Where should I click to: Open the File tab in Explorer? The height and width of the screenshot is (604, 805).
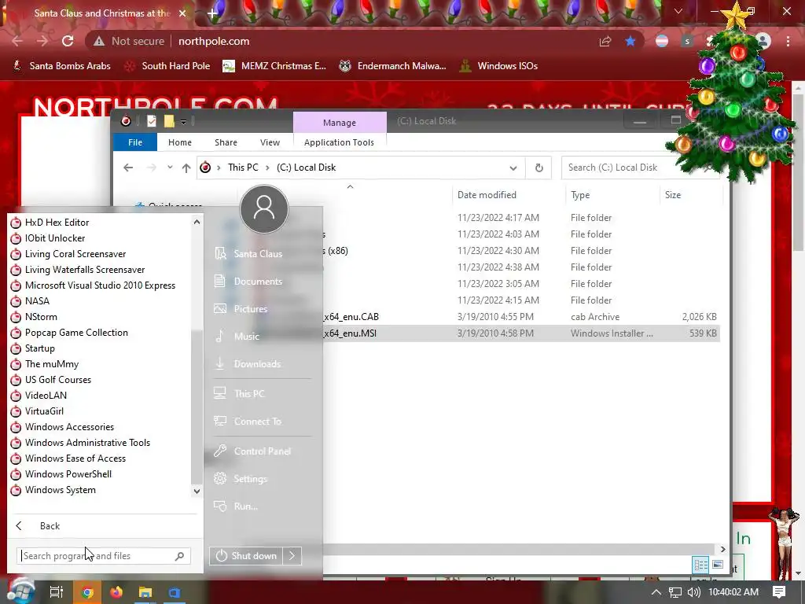135,142
